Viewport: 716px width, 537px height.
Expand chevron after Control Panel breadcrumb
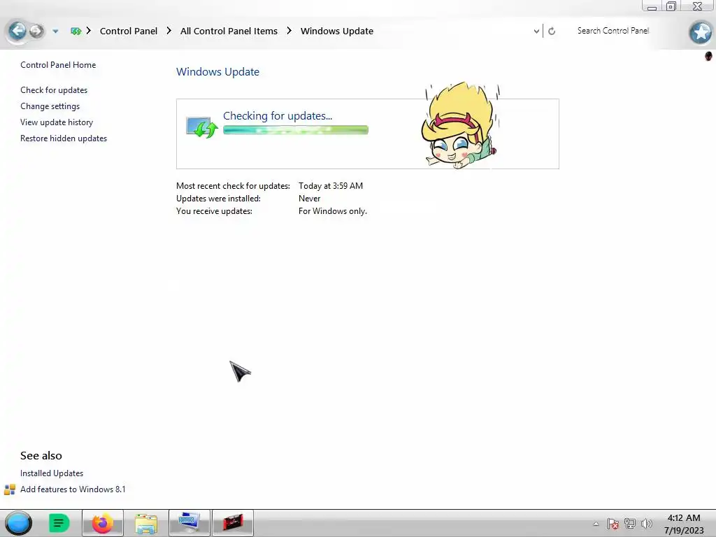[x=169, y=31]
